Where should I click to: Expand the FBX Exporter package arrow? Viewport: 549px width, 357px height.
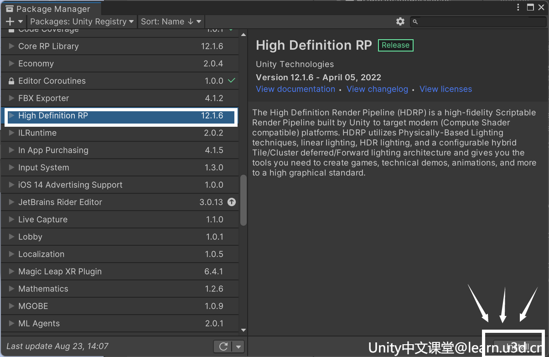coord(11,98)
